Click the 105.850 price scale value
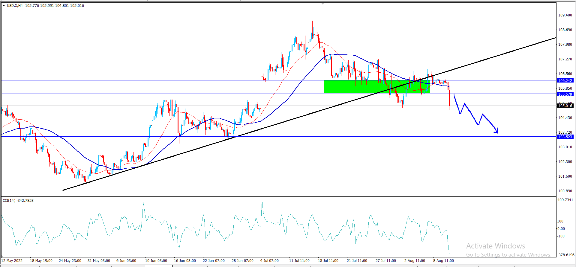576x267 pixels. point(565,89)
